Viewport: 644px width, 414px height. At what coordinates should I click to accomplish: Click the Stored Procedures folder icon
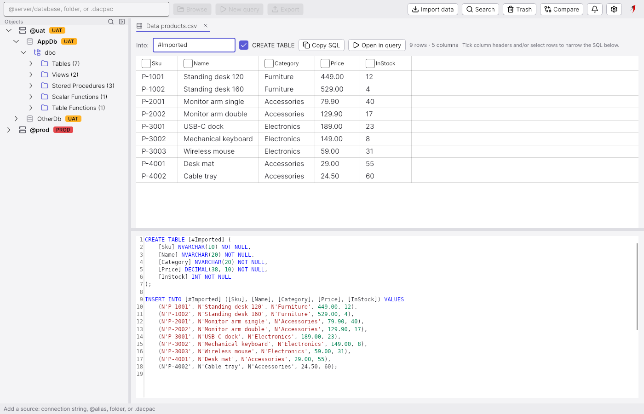[45, 86]
